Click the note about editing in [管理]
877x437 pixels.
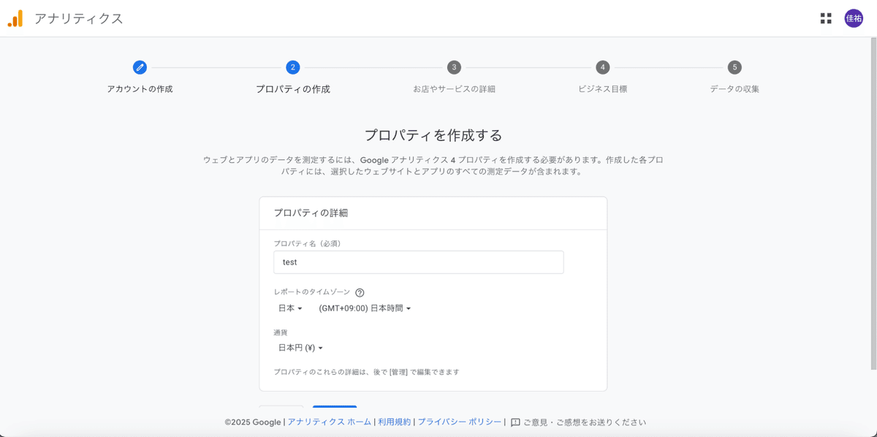coord(366,372)
